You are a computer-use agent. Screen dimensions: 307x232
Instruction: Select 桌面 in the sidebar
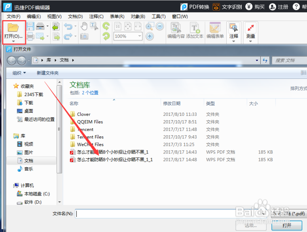[25, 111]
